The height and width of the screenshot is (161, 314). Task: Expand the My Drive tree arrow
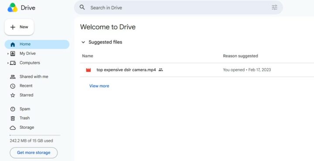[x=8, y=54]
